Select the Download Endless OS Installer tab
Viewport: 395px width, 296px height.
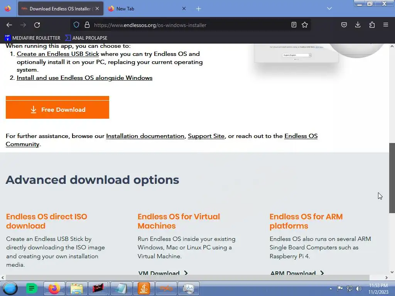coord(61,8)
